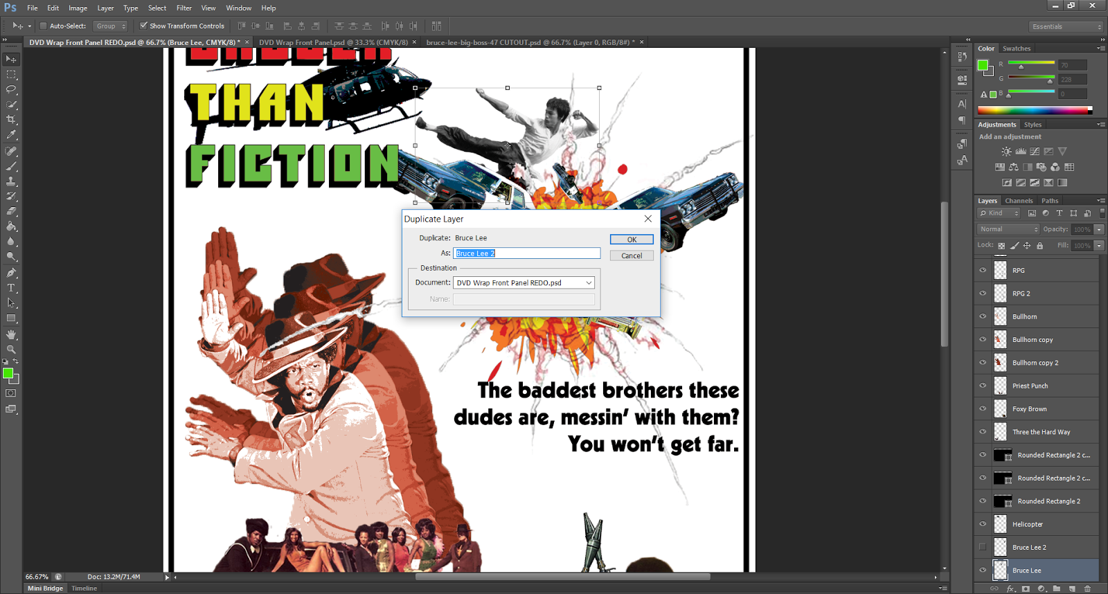The height and width of the screenshot is (594, 1108).
Task: Select the Lasso tool
Action: pyautogui.click(x=11, y=90)
